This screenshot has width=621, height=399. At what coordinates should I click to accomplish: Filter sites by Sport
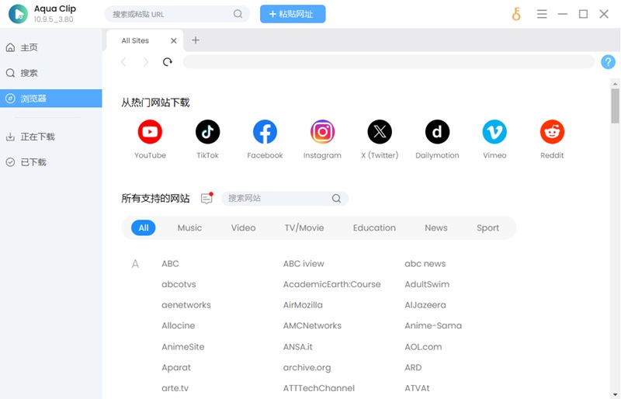pyautogui.click(x=488, y=227)
